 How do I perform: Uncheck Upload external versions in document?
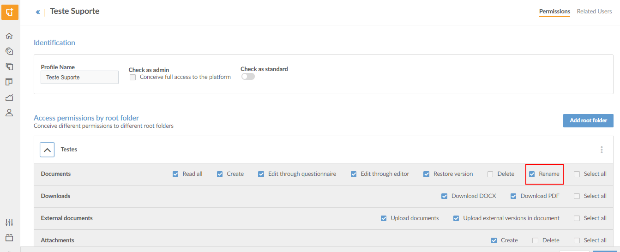coord(456,218)
